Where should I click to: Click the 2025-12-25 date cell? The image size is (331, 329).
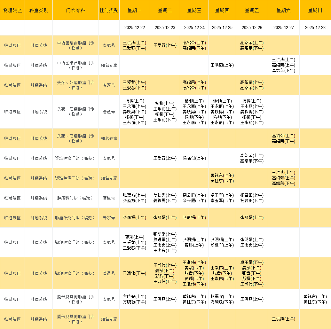click(222, 27)
